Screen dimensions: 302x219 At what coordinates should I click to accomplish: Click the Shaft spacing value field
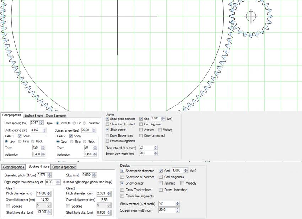[x=34, y=130]
